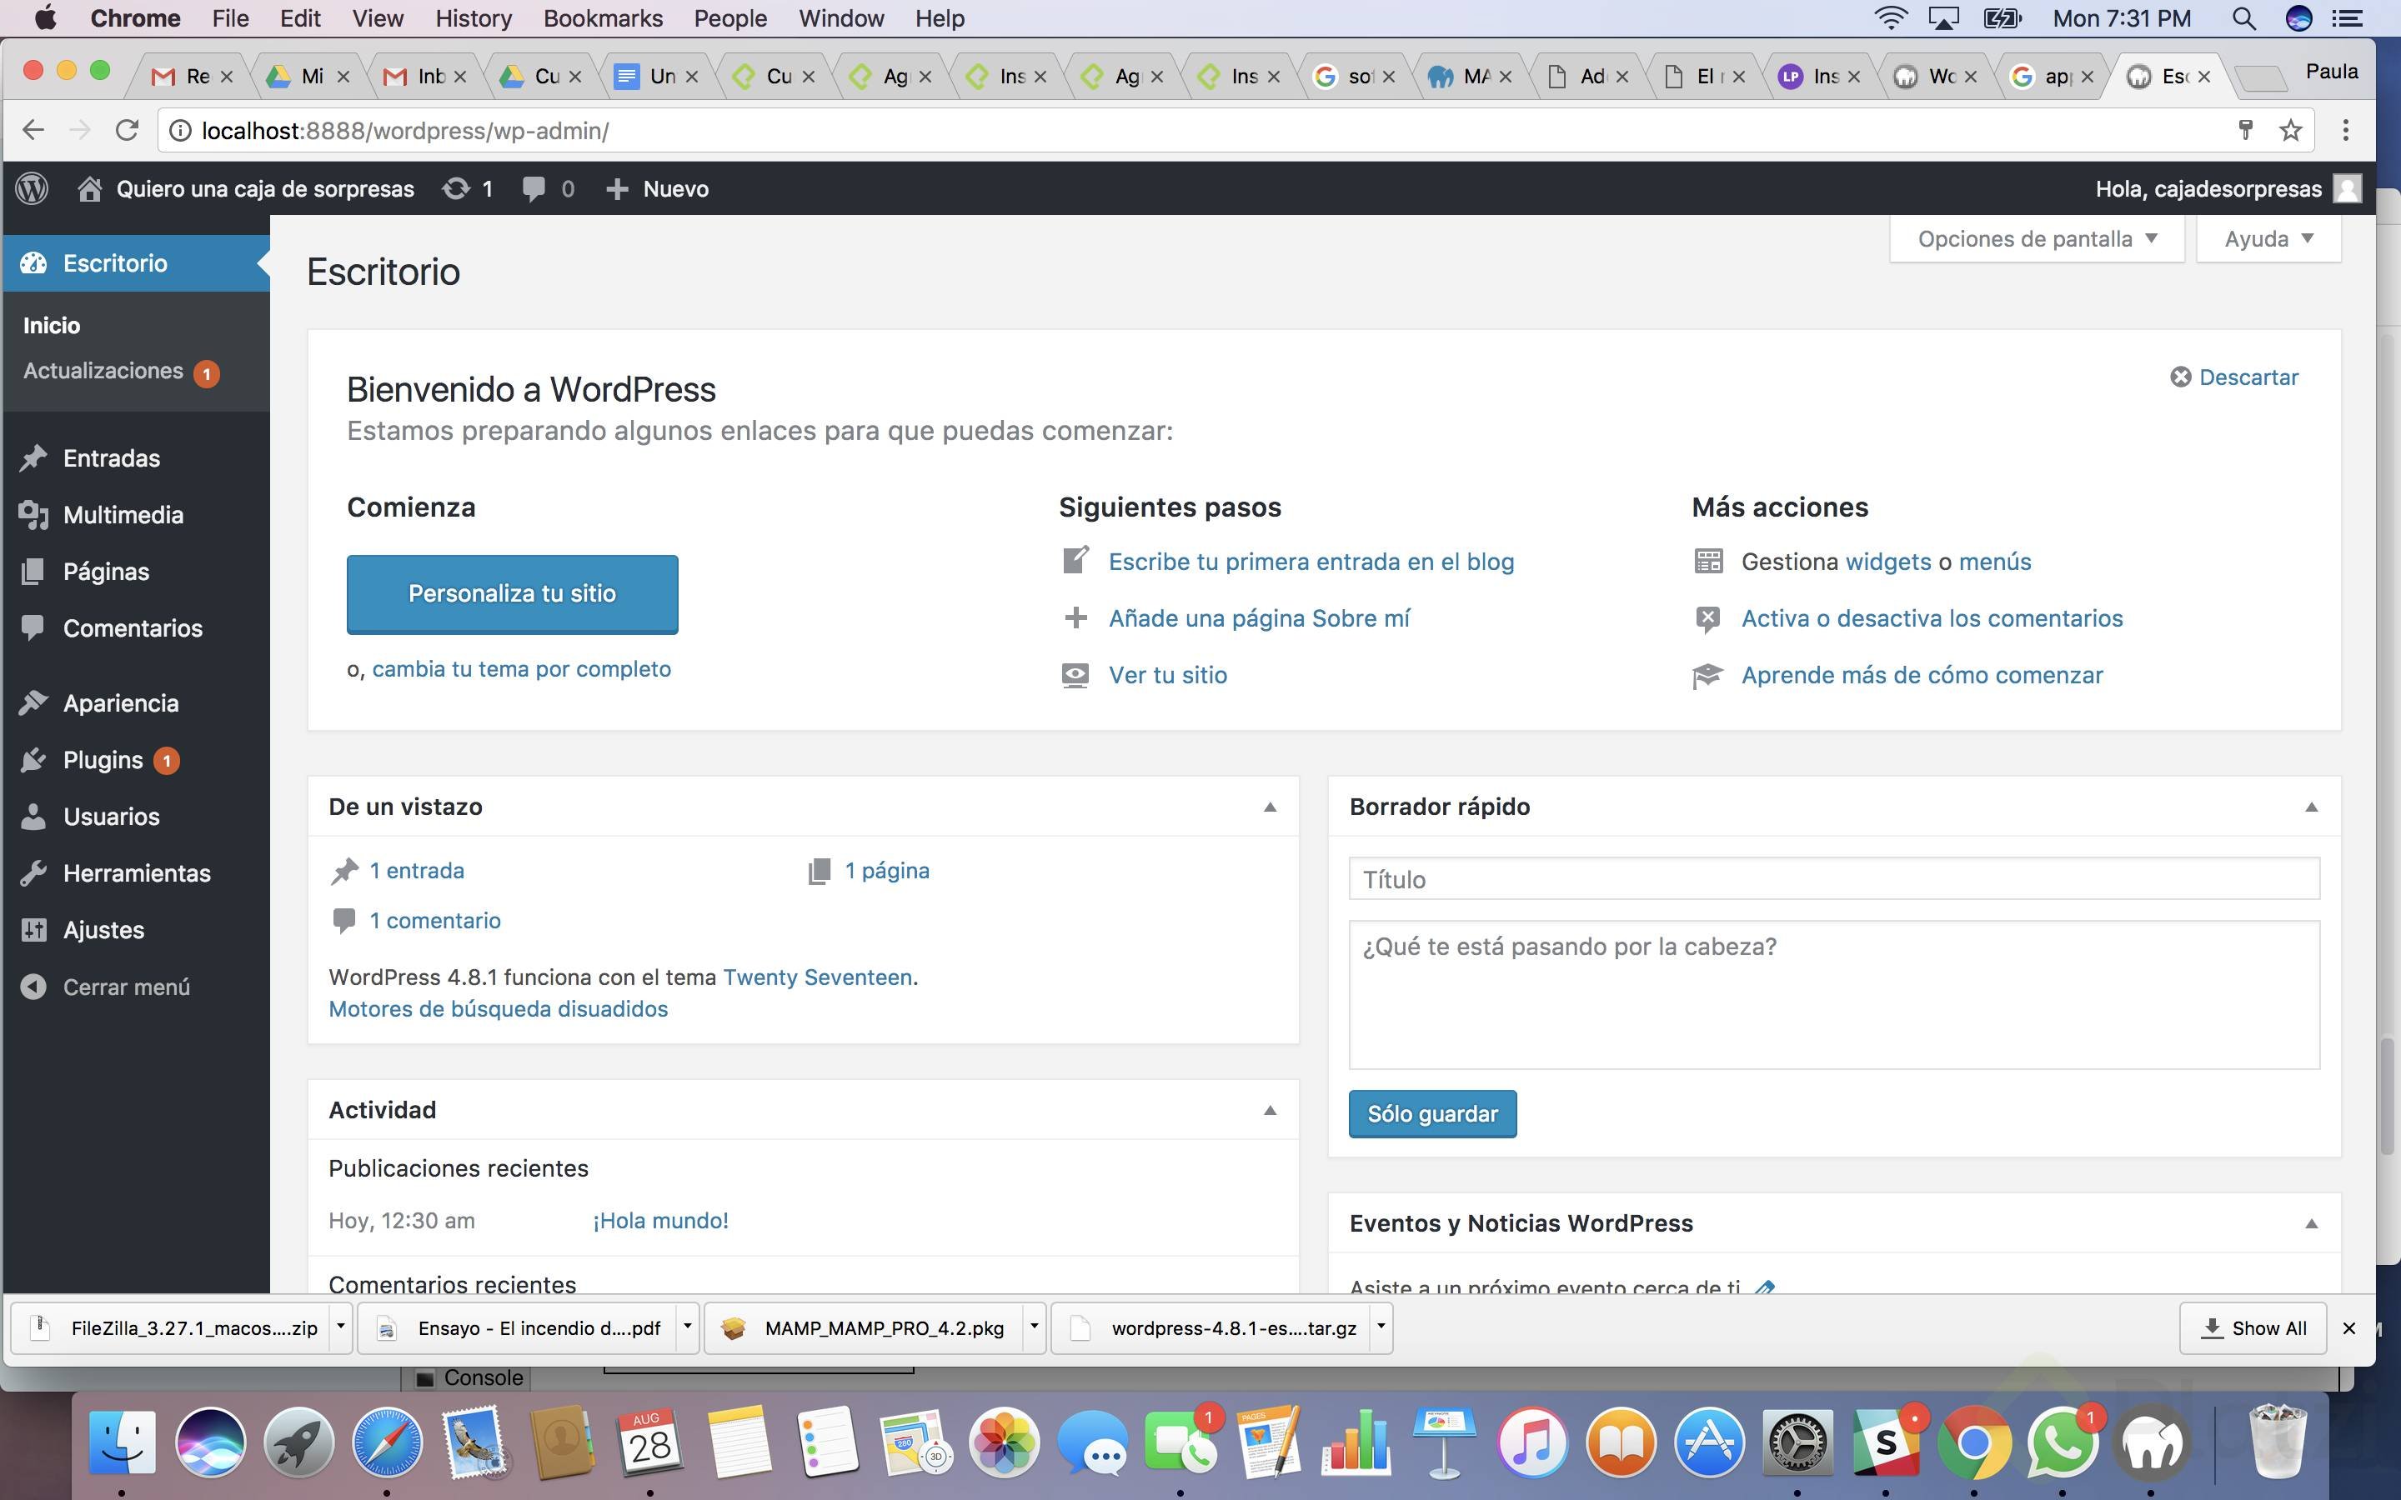Screen dimensions: 2401x1500
Task: Collapse the Borrador rápido panel
Action: (2311, 807)
